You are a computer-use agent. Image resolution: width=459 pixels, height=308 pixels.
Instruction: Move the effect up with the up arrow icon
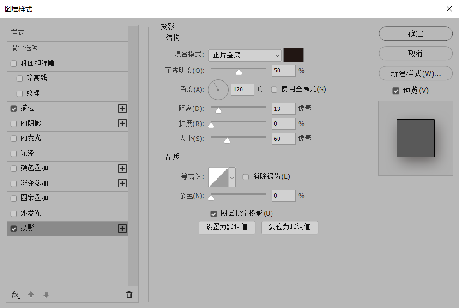coord(31,295)
